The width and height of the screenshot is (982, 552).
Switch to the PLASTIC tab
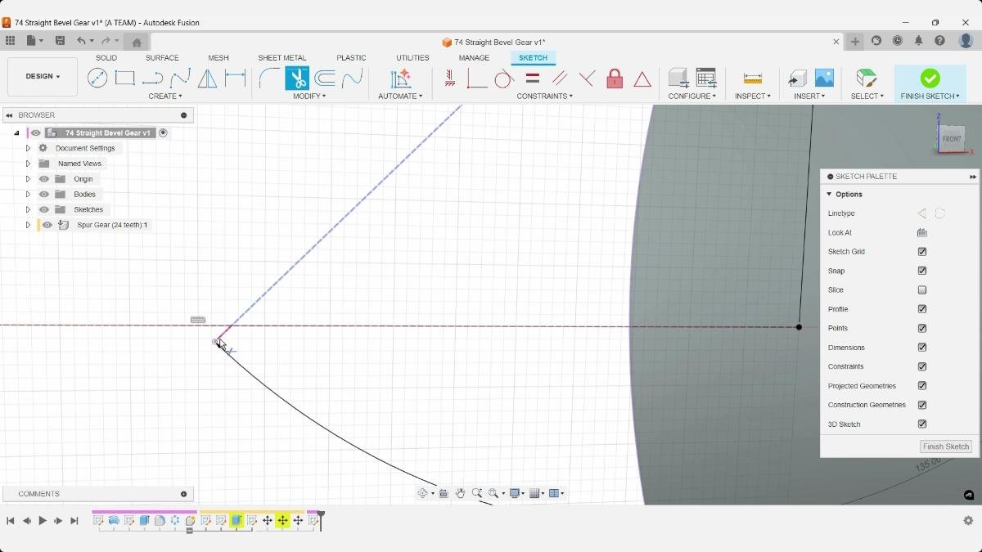[351, 58]
